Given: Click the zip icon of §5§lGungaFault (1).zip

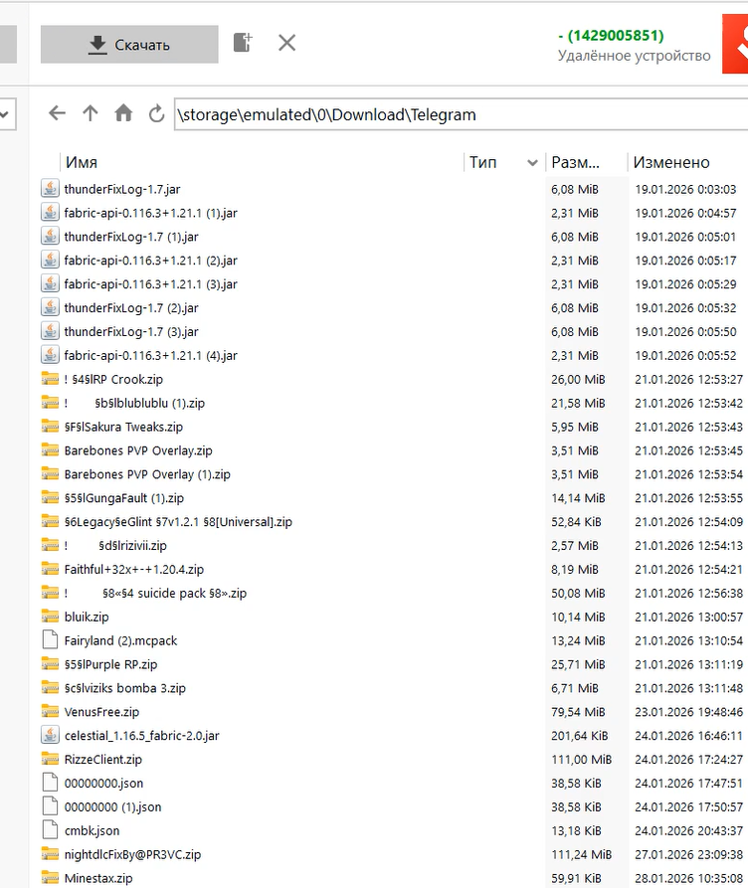Looking at the screenshot, I should click(x=50, y=498).
